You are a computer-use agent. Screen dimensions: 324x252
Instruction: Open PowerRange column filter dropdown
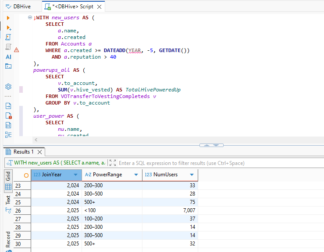click(x=136, y=175)
